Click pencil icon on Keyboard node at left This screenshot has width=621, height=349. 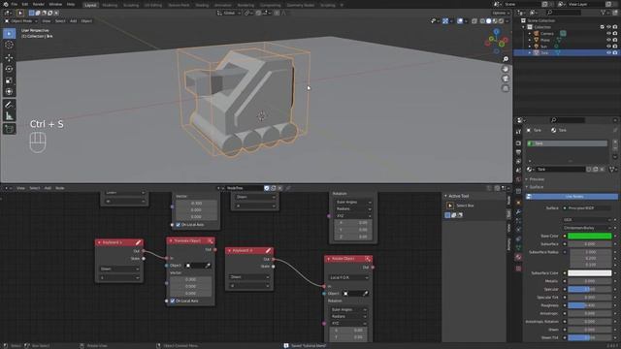tap(138, 242)
